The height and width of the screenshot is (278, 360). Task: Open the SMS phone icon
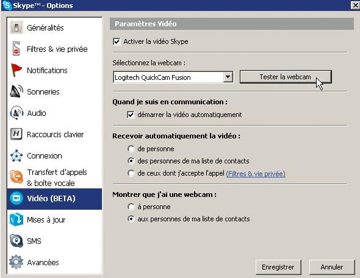coord(16,241)
